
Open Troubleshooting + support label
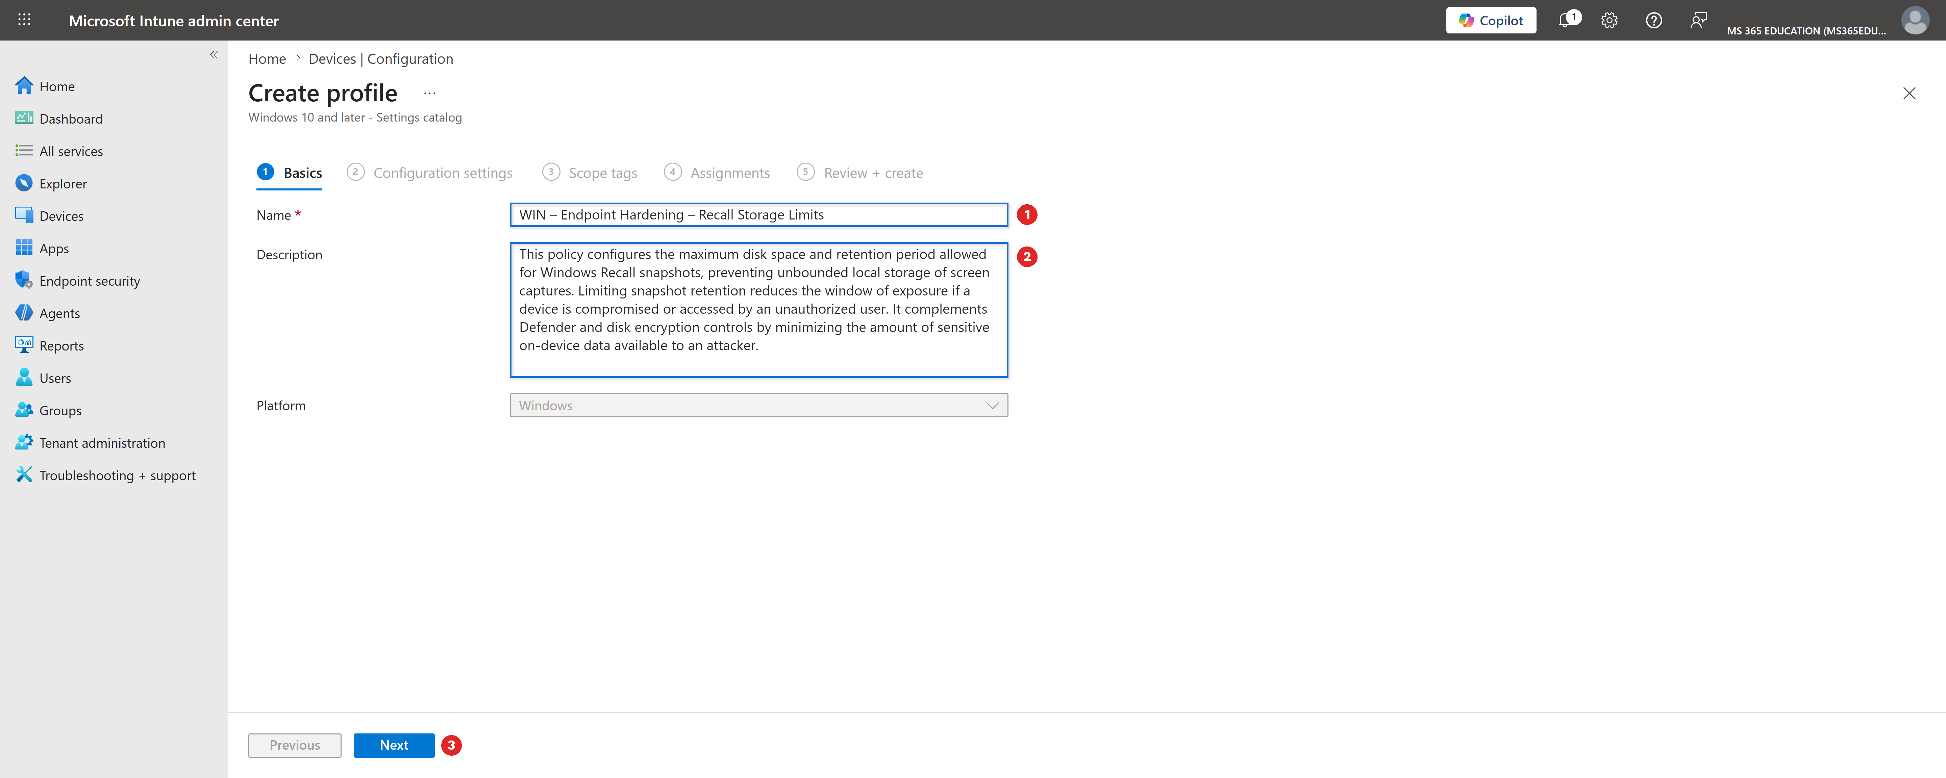click(117, 476)
